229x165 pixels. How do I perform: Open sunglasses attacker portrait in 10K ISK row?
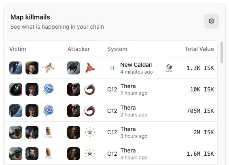pyautogui.click(x=74, y=89)
